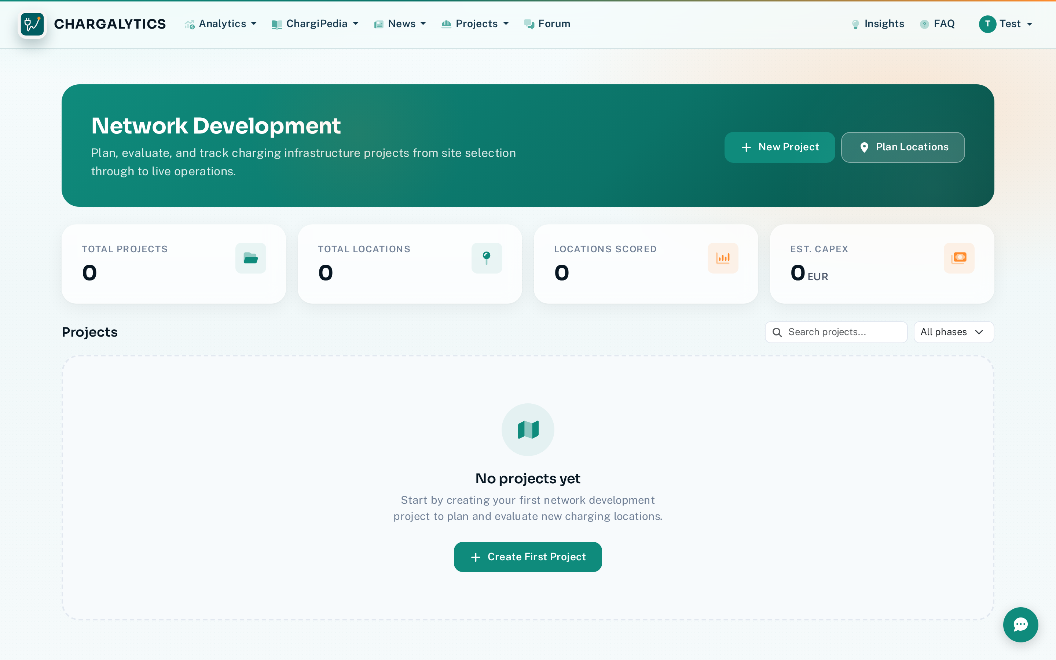Click the CHARGALYTICS brand name
Image resolution: width=1056 pixels, height=660 pixels.
(110, 24)
